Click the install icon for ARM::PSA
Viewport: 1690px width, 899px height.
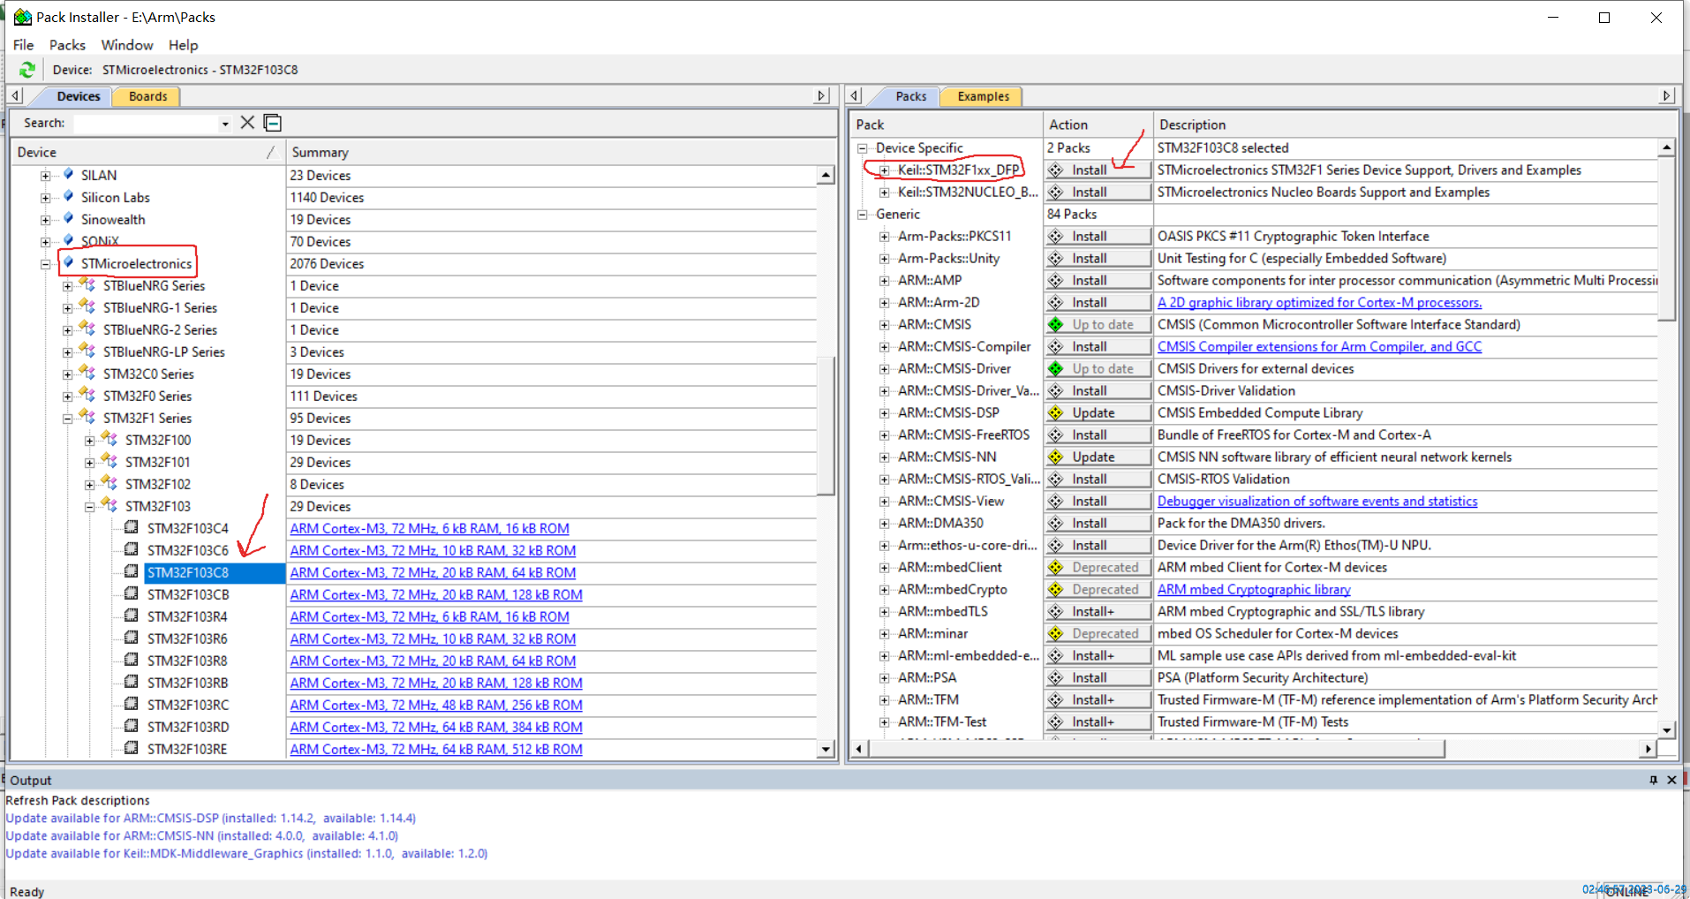1056,678
